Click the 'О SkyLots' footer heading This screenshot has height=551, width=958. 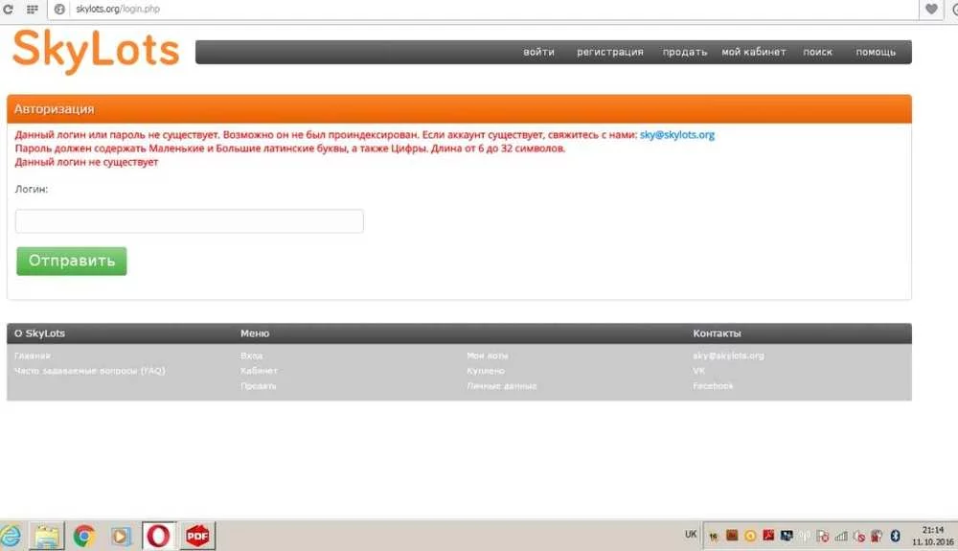point(39,333)
